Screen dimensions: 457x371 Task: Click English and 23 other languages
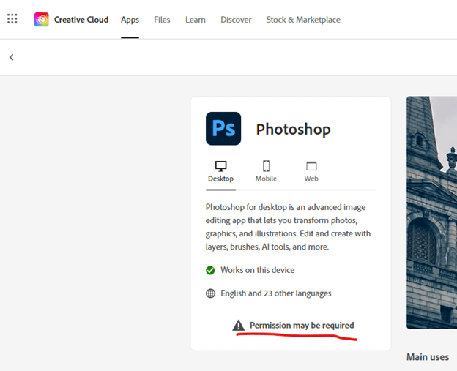tap(275, 293)
